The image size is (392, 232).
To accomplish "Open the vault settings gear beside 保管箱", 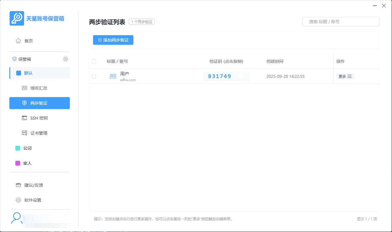I will click(x=65, y=59).
